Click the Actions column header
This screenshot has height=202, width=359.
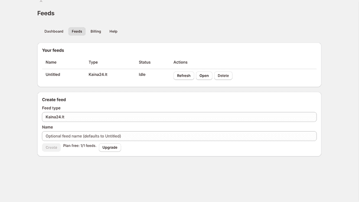tap(180, 62)
